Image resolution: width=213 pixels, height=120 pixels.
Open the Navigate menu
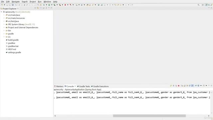[x=16, y=2]
